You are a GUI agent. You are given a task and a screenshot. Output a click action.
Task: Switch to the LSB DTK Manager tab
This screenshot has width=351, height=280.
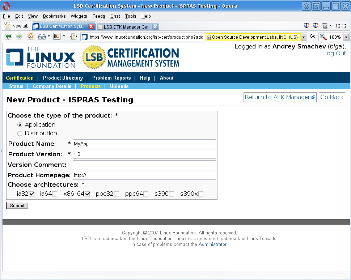point(128,27)
